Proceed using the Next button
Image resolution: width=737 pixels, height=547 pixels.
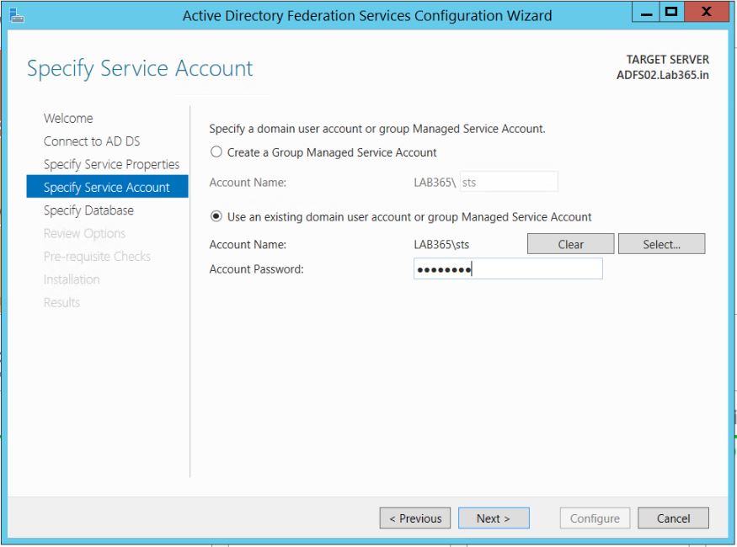click(494, 518)
